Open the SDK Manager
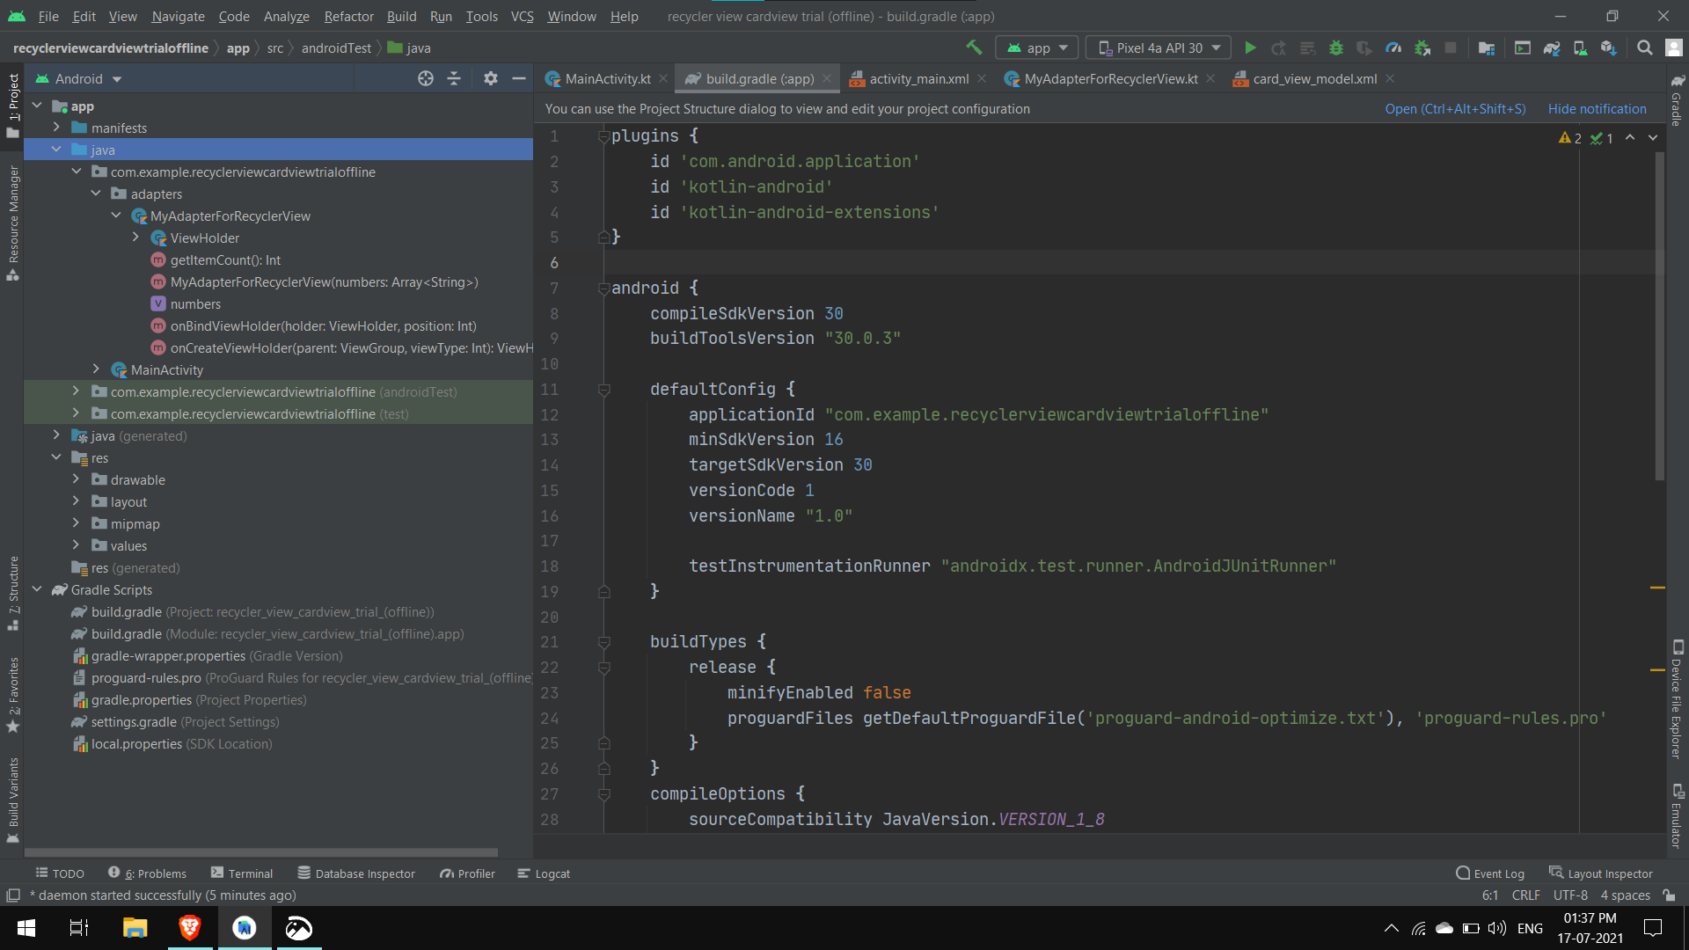Viewport: 1689px width, 950px height. tap(1607, 47)
